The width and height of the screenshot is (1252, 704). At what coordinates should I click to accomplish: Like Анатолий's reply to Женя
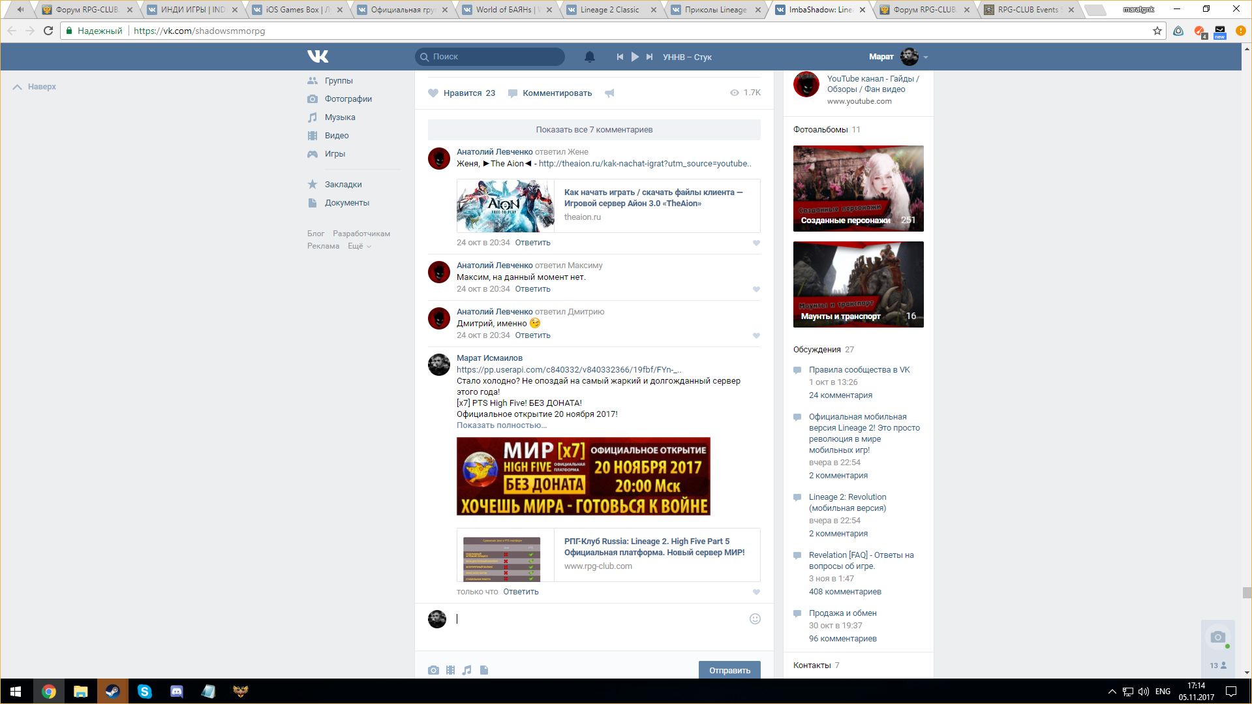[x=756, y=243]
